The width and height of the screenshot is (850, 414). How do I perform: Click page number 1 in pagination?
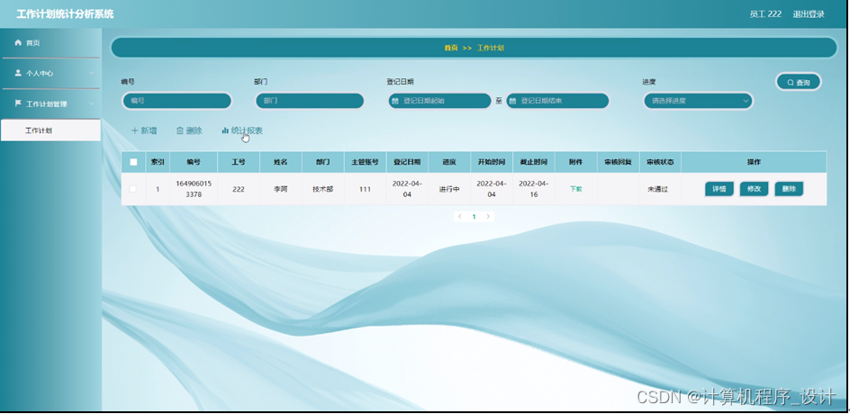point(474,216)
